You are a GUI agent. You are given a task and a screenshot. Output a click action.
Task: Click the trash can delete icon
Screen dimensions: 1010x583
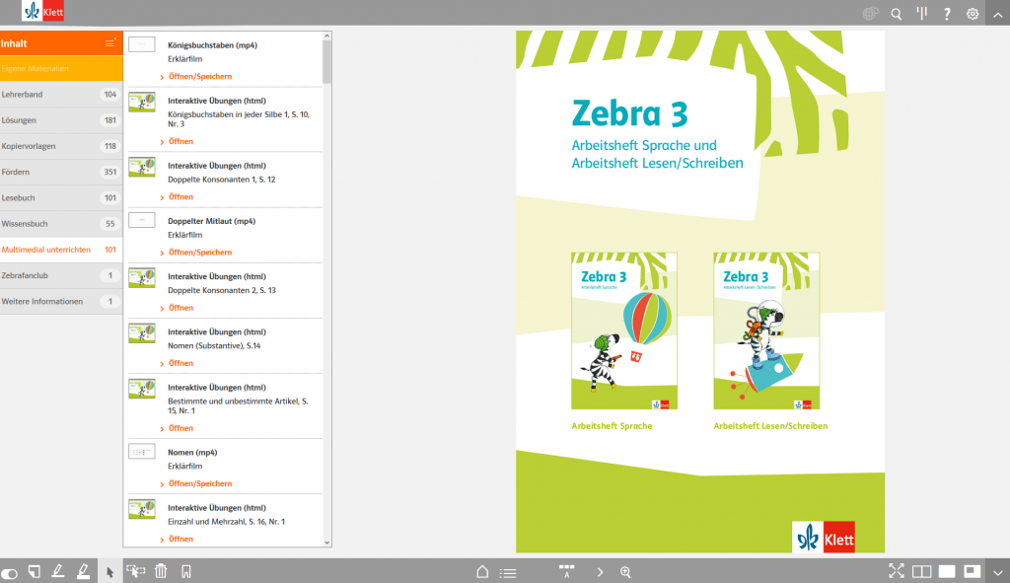click(x=161, y=571)
